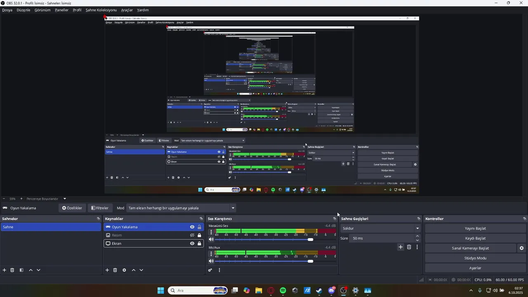Lock the Oyun Yakalama source
Image resolution: width=528 pixels, height=297 pixels.
click(x=199, y=227)
